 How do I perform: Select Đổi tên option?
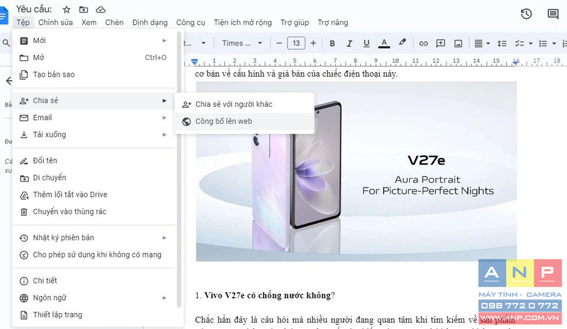(94, 160)
